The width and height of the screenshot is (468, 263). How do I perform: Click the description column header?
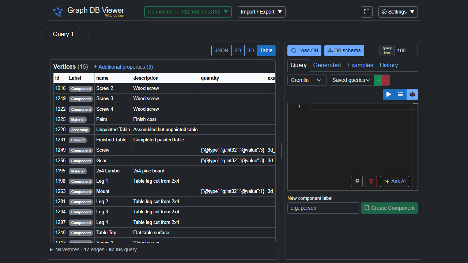click(165, 78)
